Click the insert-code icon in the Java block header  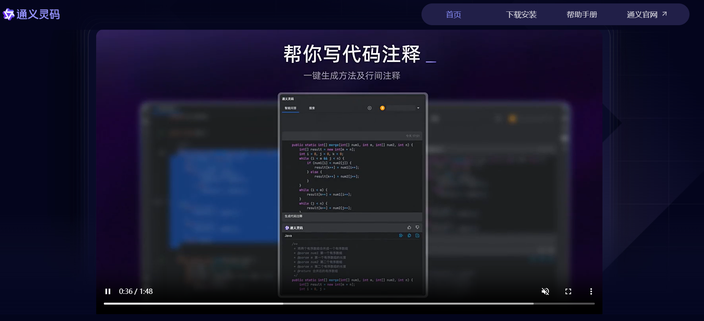(401, 236)
